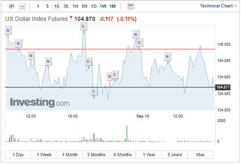
Task: Click the Sep 18 date axis label
Action: click(142, 116)
